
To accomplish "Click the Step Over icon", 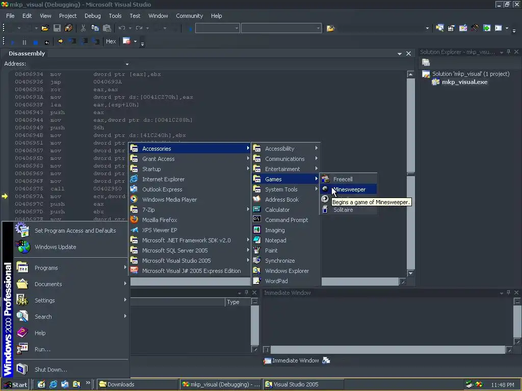I will pos(85,41).
